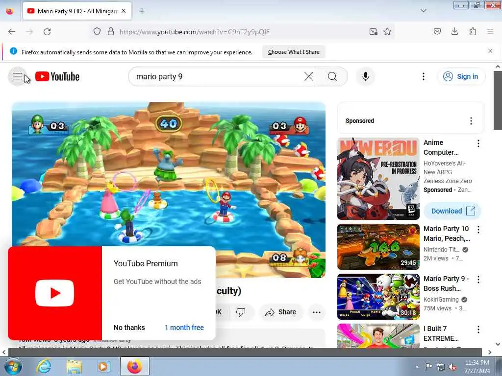Image resolution: width=502 pixels, height=376 pixels.
Task: Accept the 1 month free offer
Action: pyautogui.click(x=184, y=328)
